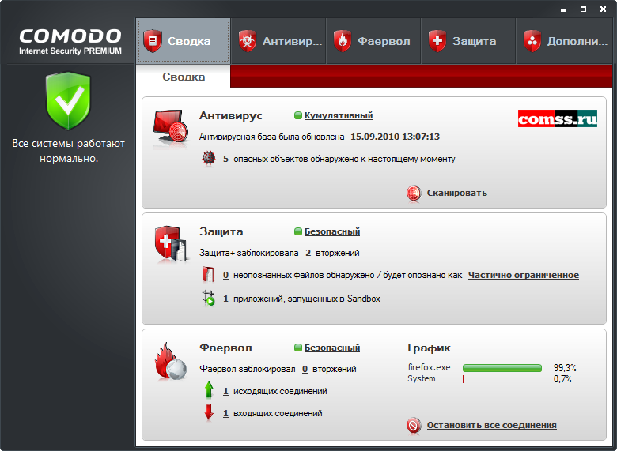Click the Защита section heading
The height and width of the screenshot is (451, 617).
tap(221, 231)
